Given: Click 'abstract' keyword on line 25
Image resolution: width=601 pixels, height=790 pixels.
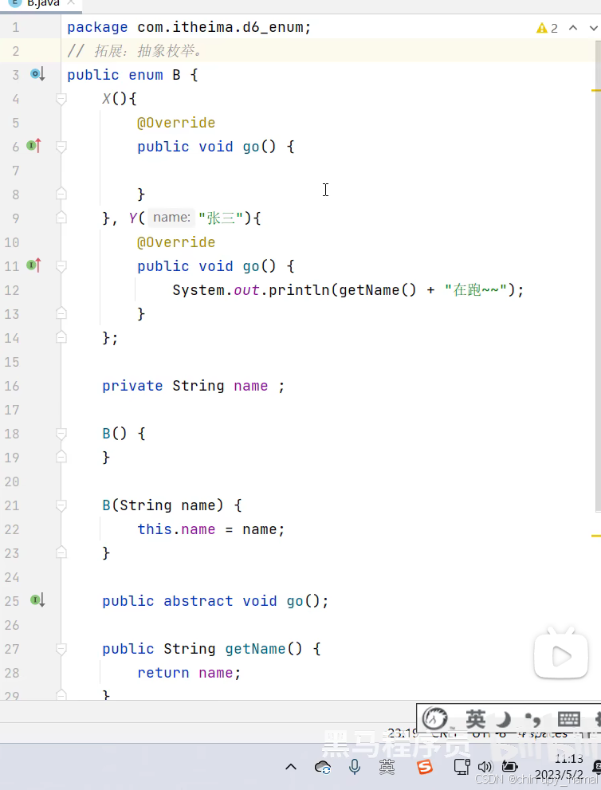Looking at the screenshot, I should click(198, 601).
